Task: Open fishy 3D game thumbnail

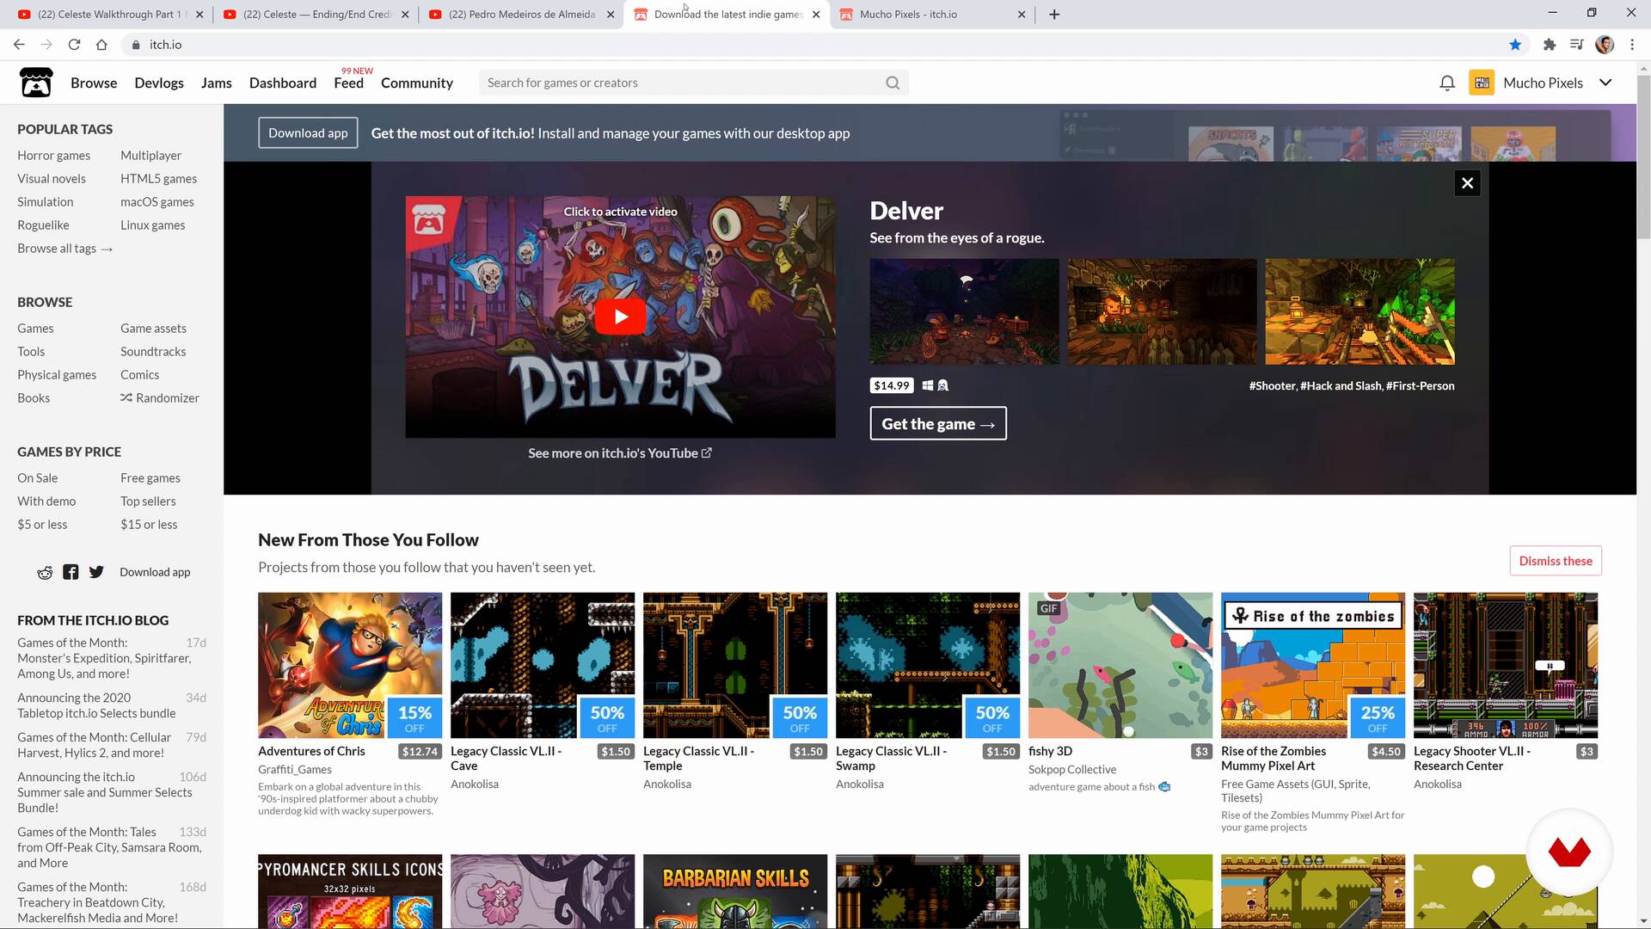Action: [1120, 665]
